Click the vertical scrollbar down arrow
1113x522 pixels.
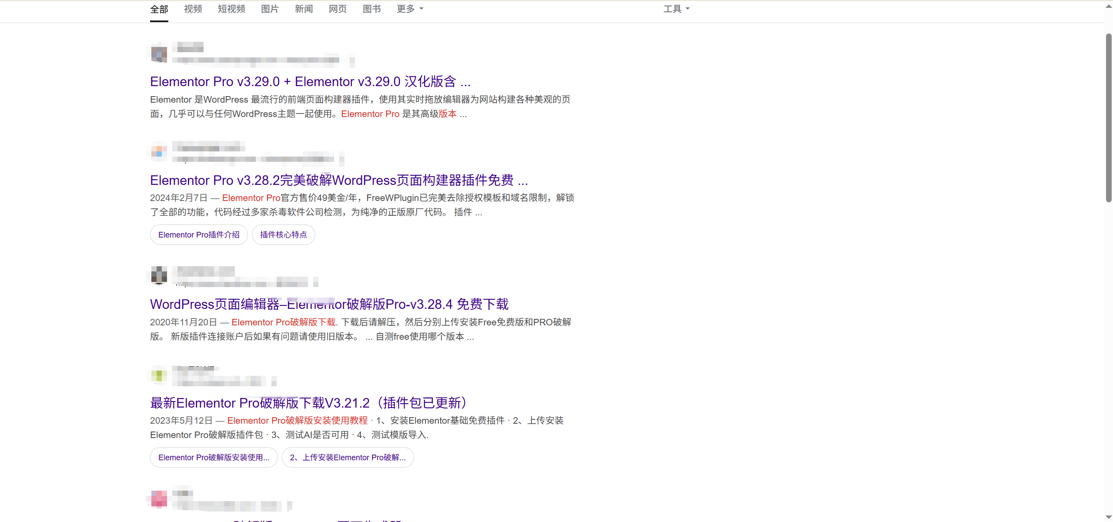click(1108, 517)
